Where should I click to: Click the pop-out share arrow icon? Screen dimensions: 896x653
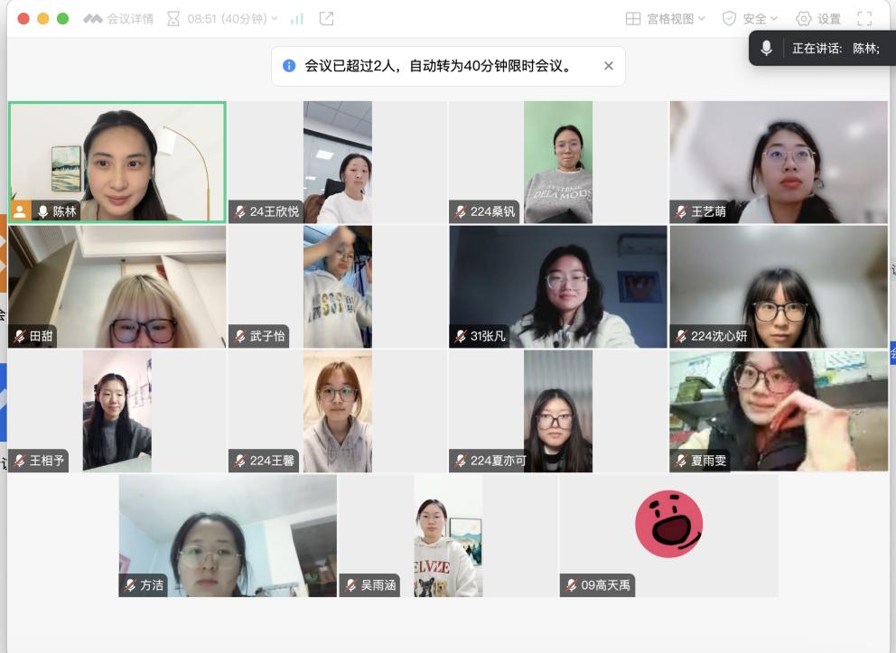[x=326, y=19]
